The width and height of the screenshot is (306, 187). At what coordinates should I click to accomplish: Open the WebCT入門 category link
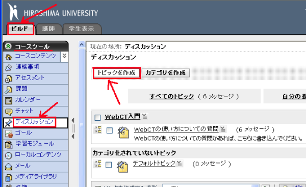[122, 117]
